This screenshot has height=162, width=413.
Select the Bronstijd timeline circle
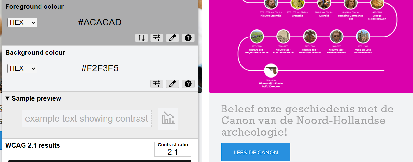(x=298, y=3)
